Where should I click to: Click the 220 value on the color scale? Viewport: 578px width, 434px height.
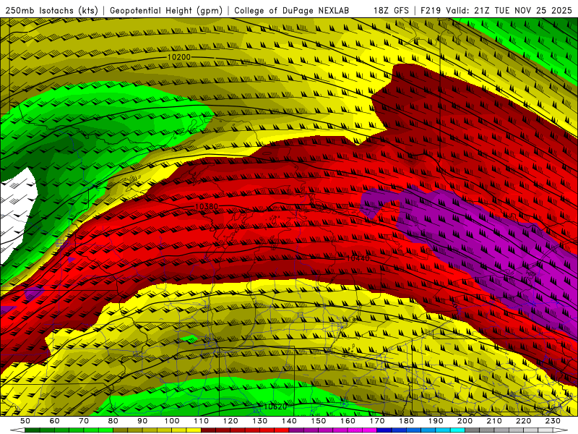pos(523,421)
